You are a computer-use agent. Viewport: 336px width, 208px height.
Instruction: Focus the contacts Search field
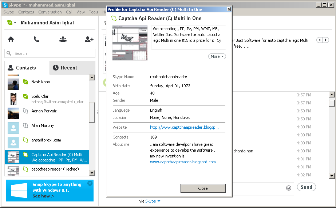[x=50, y=53]
